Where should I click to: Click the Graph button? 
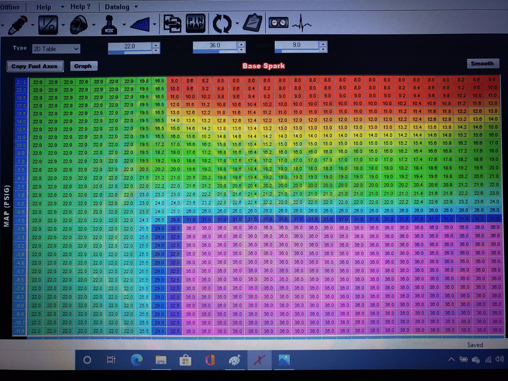[x=83, y=66]
